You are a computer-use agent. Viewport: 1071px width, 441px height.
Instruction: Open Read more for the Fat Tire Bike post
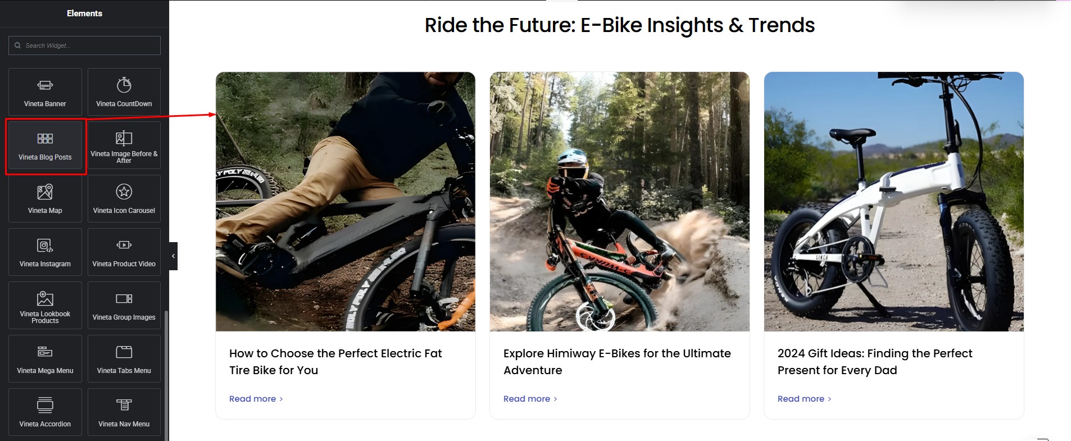[256, 399]
